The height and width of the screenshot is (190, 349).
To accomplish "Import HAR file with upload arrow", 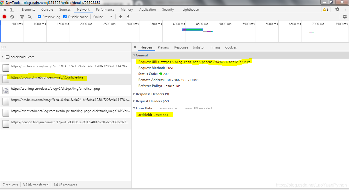I will [121, 17].
